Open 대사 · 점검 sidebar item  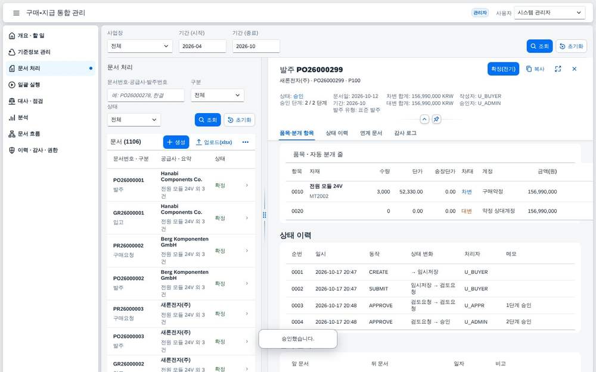pos(51,101)
